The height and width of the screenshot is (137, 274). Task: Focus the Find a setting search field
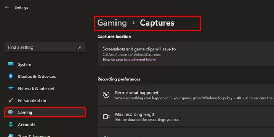(x=45, y=47)
